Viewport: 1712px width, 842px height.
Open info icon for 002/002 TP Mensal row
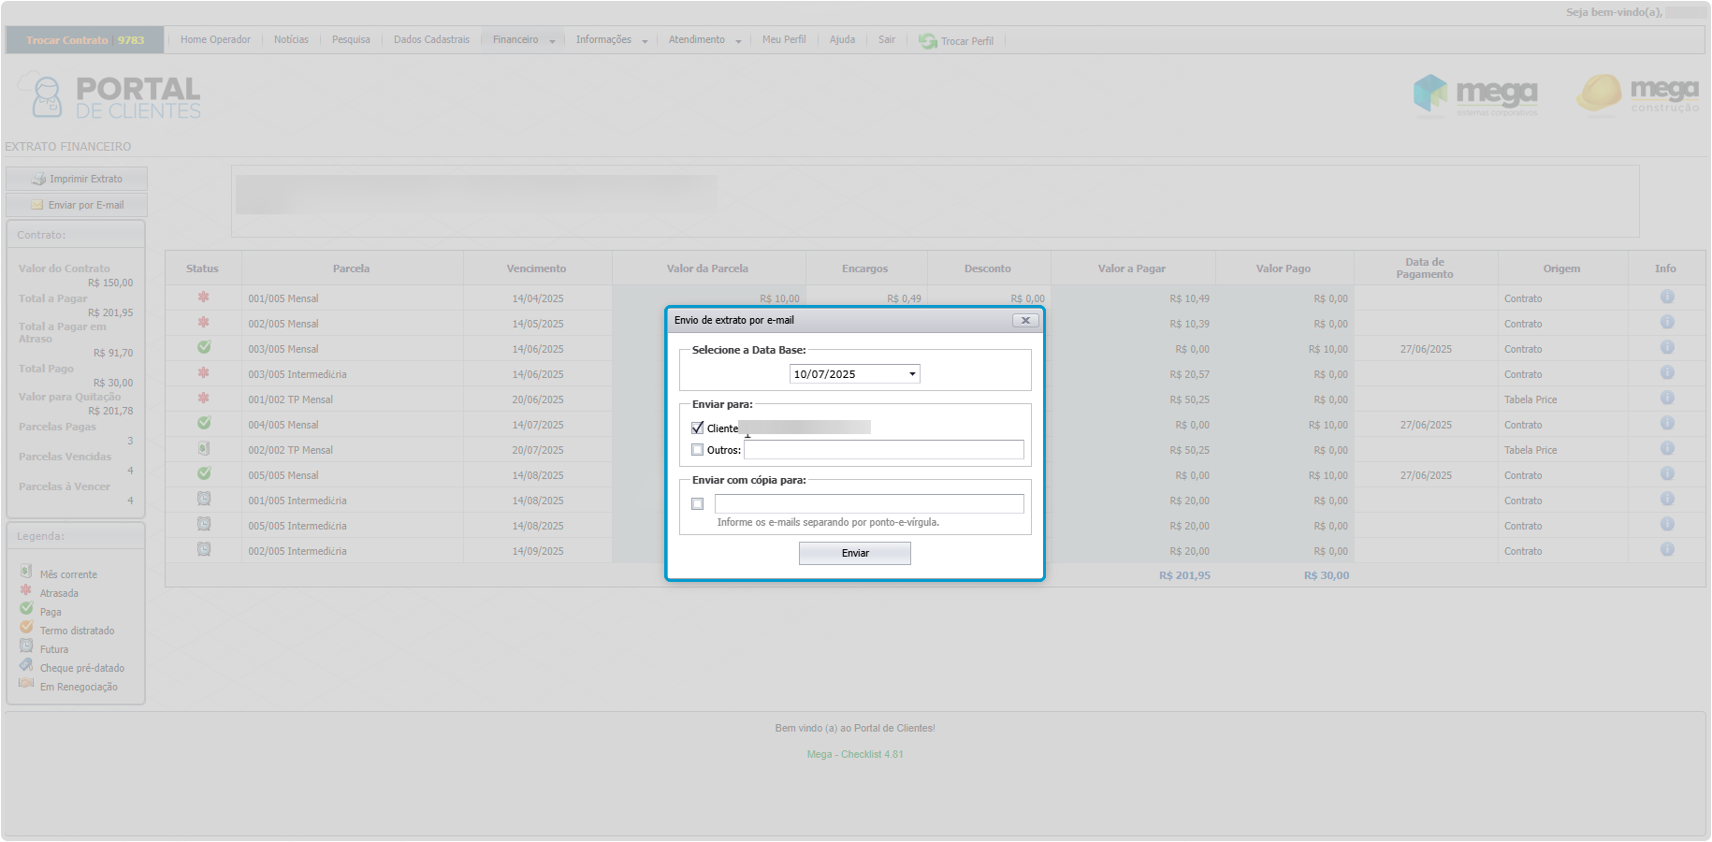[1667, 448]
